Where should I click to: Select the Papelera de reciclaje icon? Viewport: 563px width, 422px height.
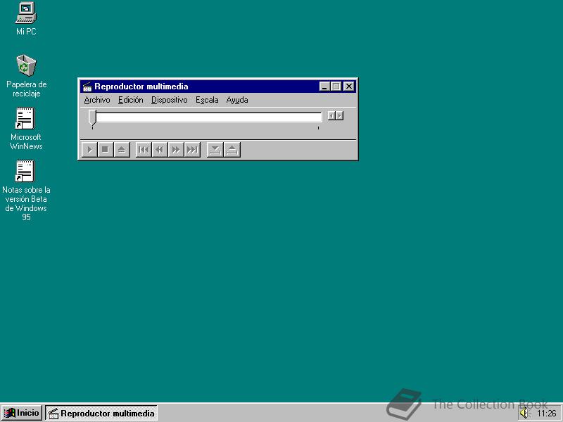click(26, 76)
